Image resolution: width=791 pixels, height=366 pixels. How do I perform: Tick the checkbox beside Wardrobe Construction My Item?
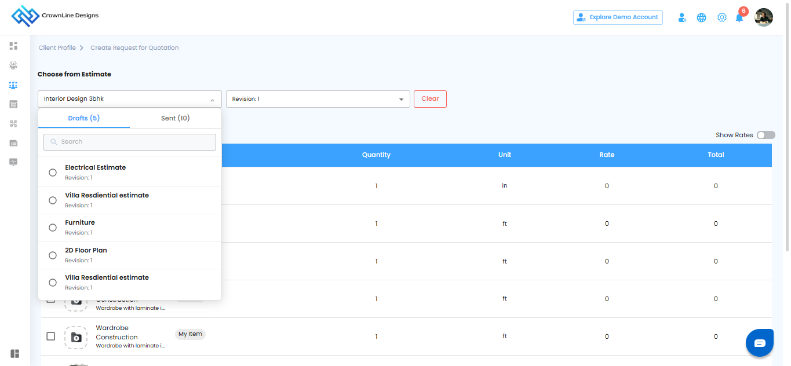[50, 336]
